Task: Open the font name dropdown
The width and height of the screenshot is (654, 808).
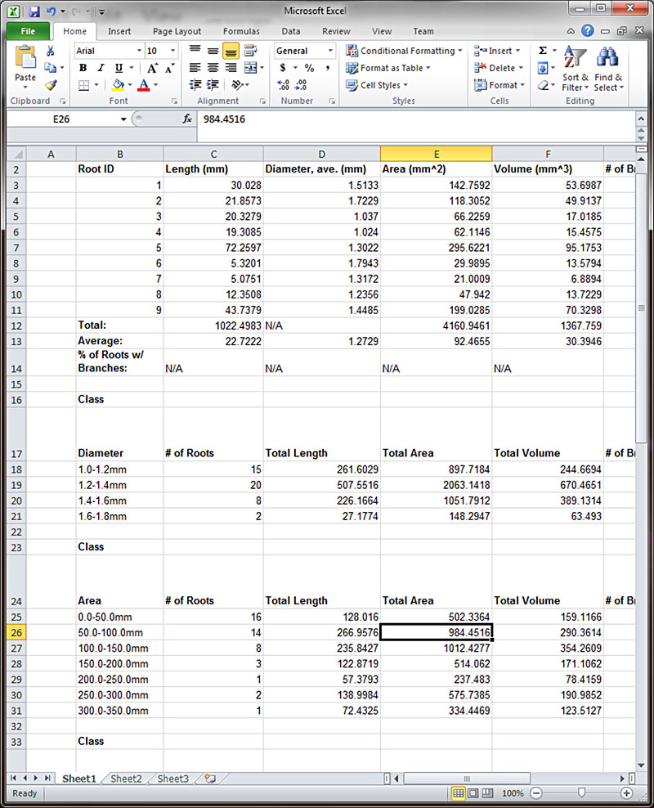Action: point(139,51)
